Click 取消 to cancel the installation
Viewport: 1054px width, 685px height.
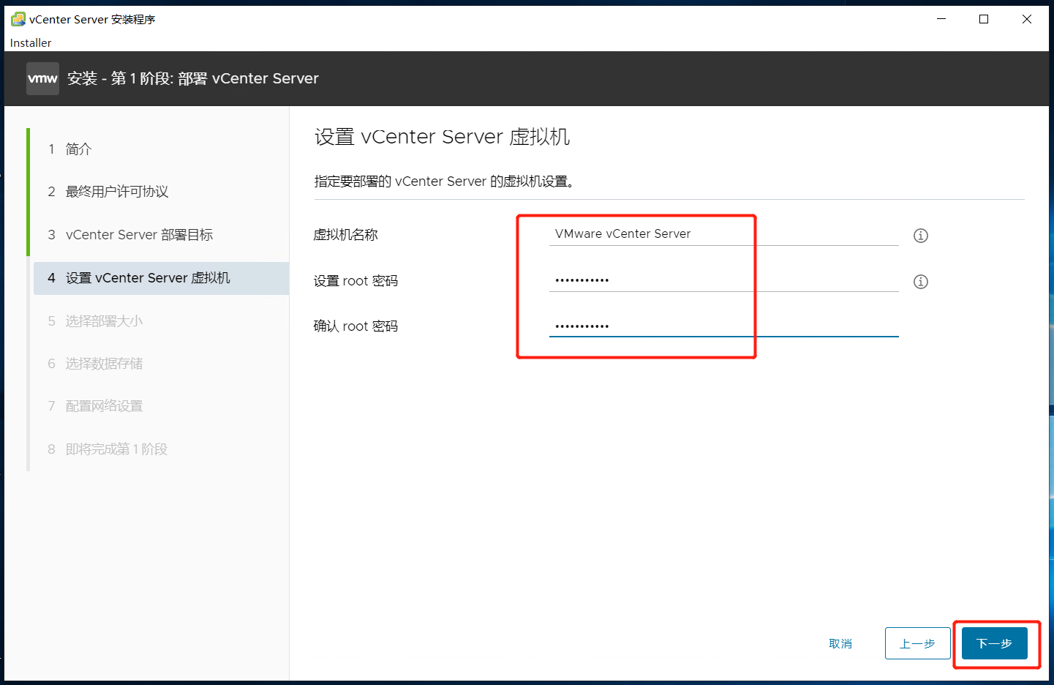(x=840, y=643)
